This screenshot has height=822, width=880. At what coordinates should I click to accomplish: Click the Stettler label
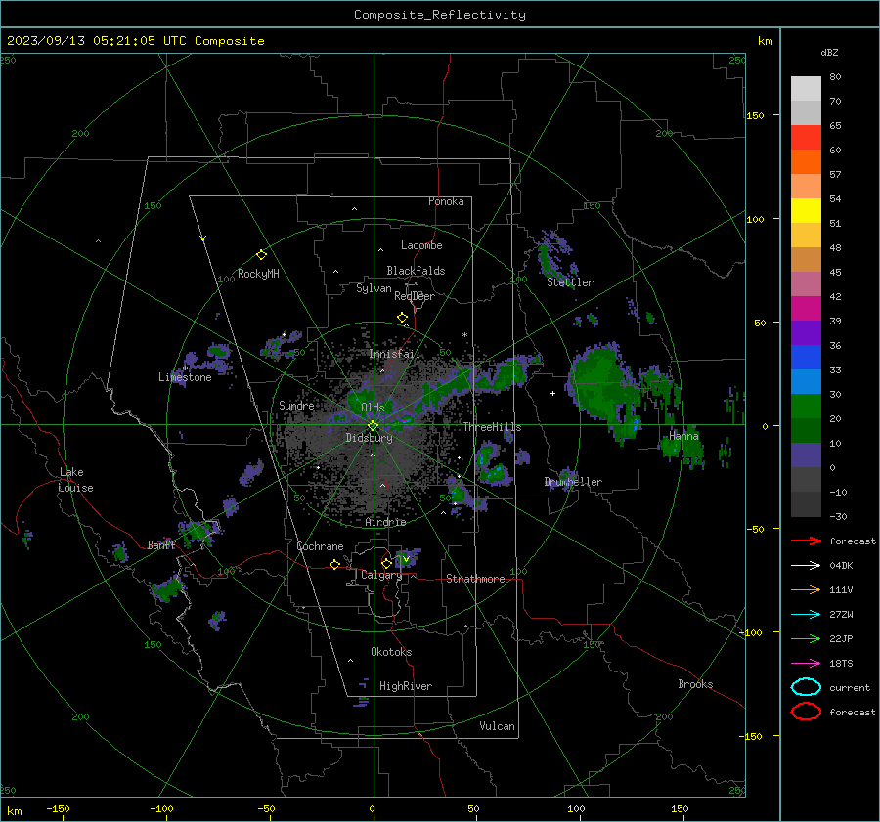coord(570,282)
